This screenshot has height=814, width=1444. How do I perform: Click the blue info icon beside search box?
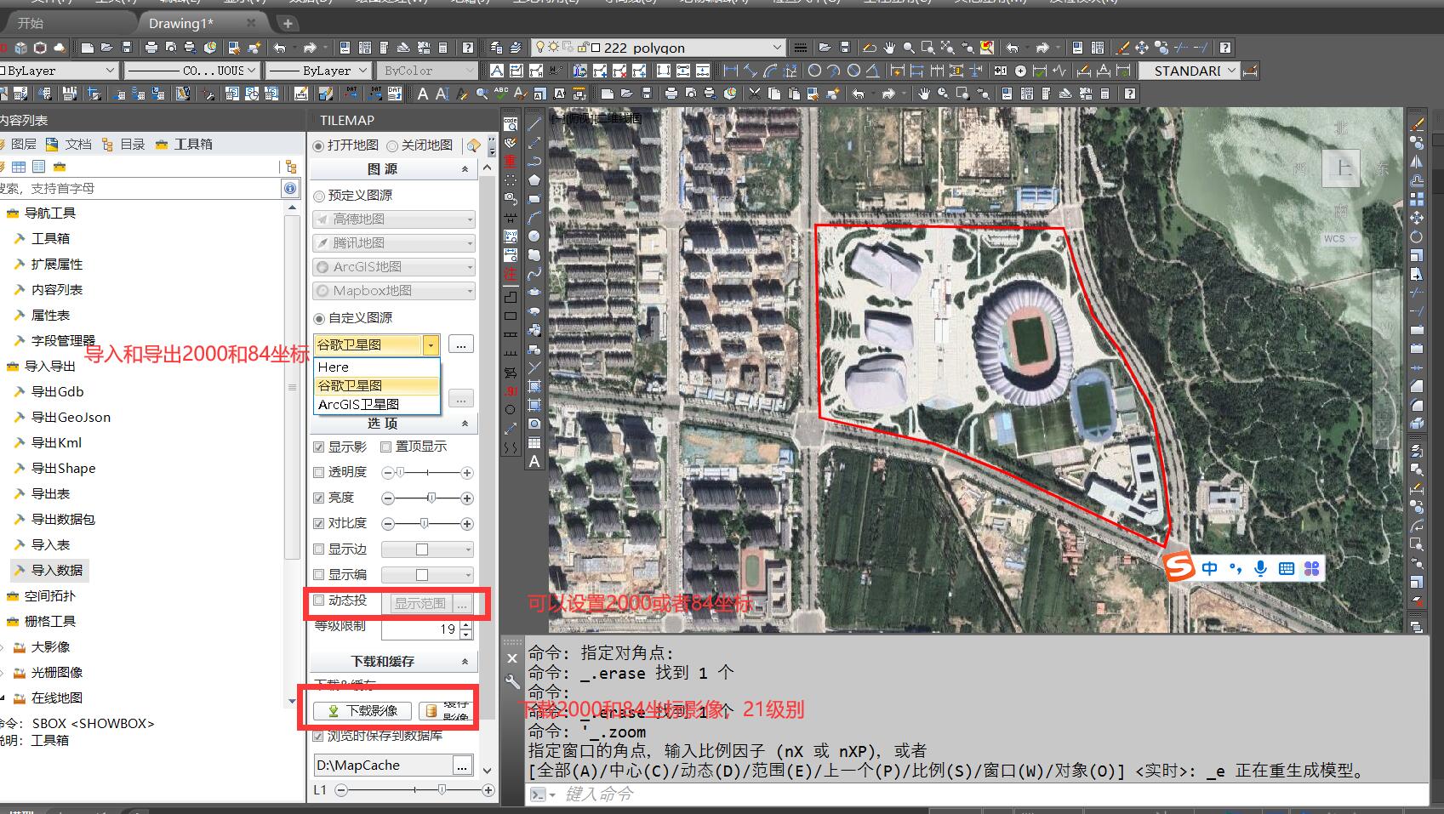click(x=290, y=188)
